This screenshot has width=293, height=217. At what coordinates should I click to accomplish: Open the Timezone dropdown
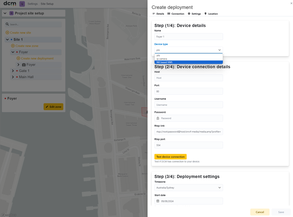(x=189, y=187)
